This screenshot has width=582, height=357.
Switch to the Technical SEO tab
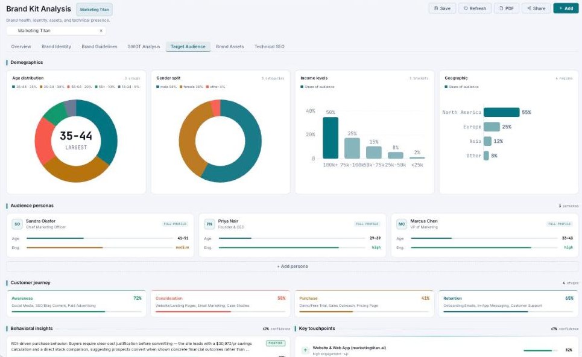269,46
